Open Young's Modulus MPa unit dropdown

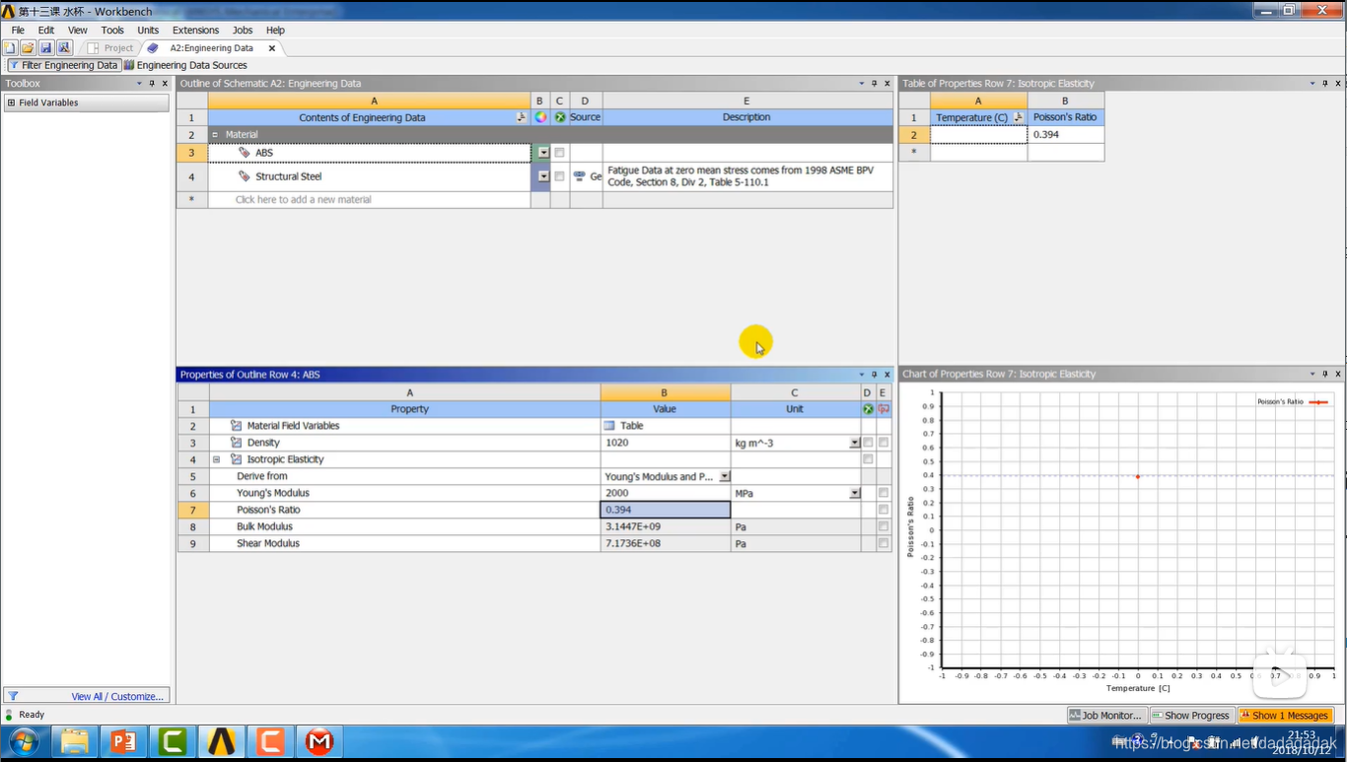(x=854, y=493)
